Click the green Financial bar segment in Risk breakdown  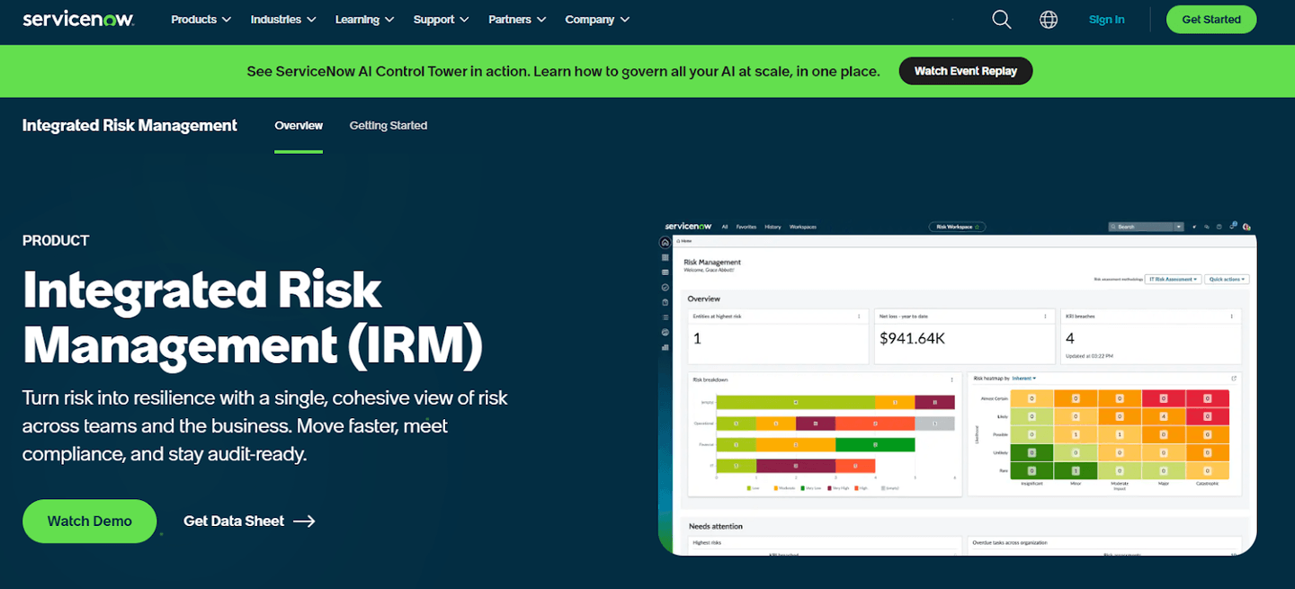click(875, 444)
